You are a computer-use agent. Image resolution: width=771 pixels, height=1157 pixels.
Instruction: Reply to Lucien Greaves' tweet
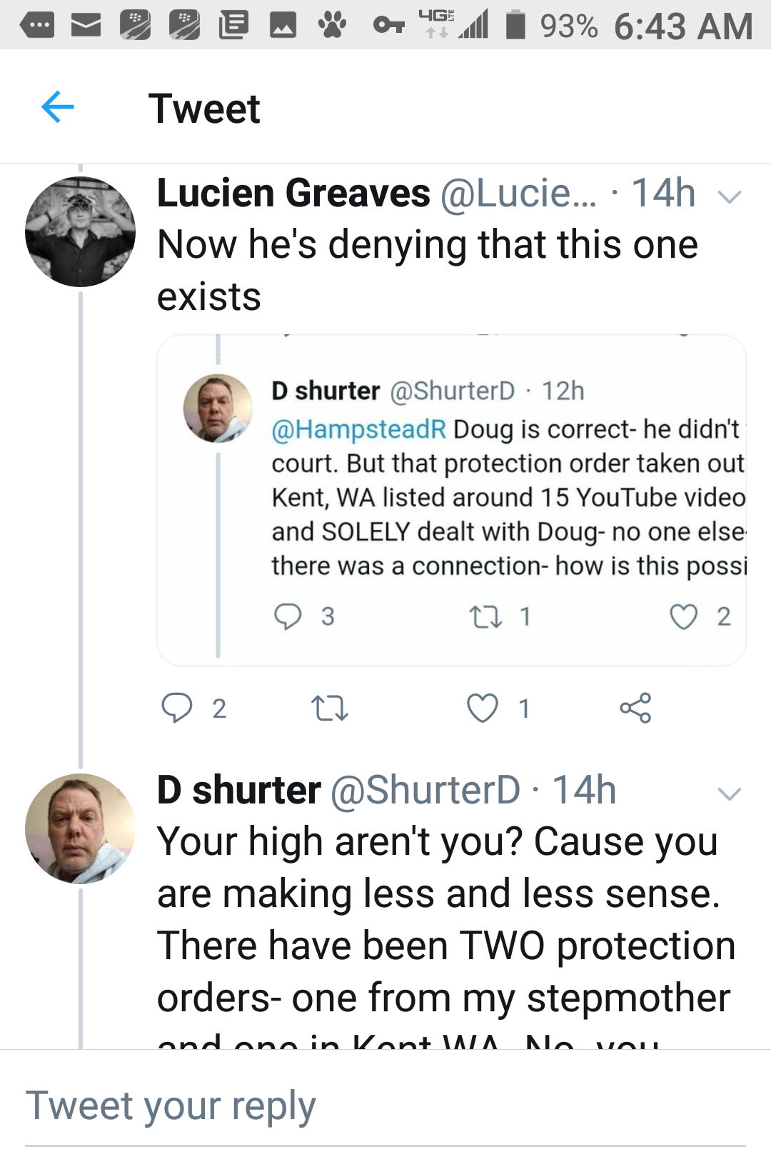pyautogui.click(x=177, y=708)
